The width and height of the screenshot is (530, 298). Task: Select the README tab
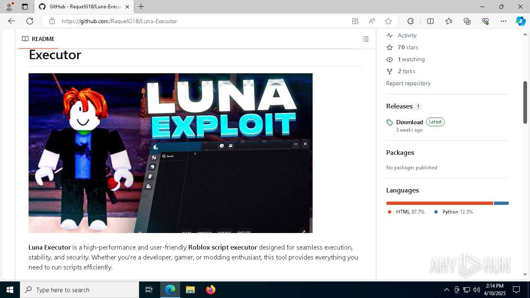click(38, 39)
